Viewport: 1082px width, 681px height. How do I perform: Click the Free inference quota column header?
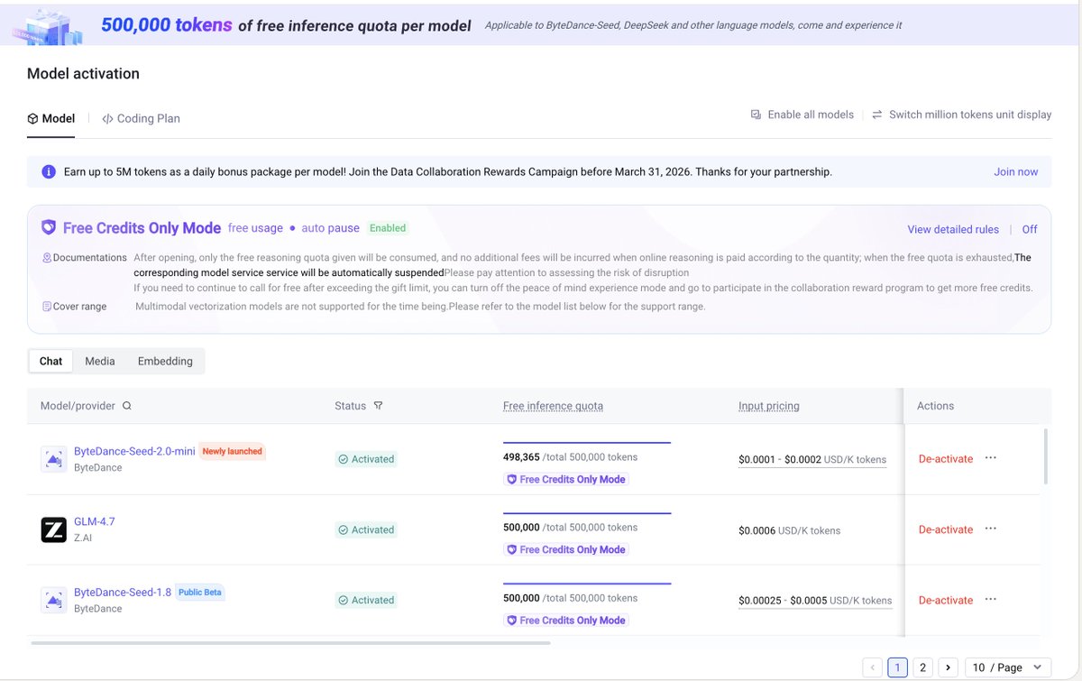point(553,406)
